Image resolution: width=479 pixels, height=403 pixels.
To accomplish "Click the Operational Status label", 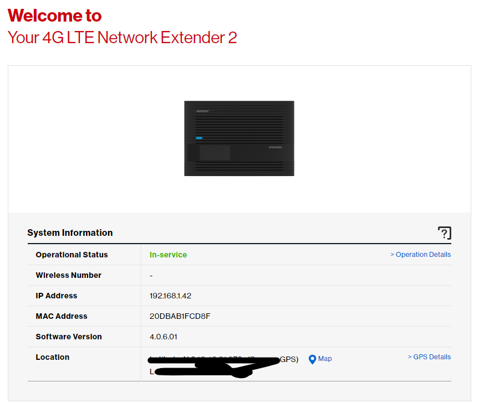I will coord(72,255).
